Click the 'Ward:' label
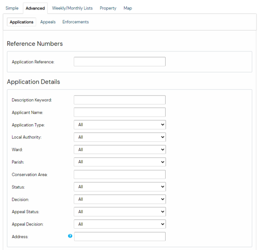259x250 pixels. (x=17, y=150)
